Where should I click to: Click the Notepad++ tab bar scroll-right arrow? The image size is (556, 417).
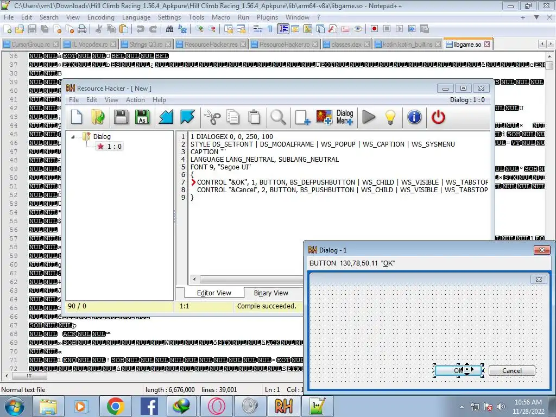pos(551,44)
